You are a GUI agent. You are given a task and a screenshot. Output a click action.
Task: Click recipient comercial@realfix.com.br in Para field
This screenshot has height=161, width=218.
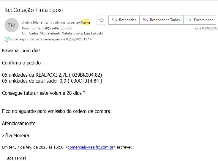(52, 28)
